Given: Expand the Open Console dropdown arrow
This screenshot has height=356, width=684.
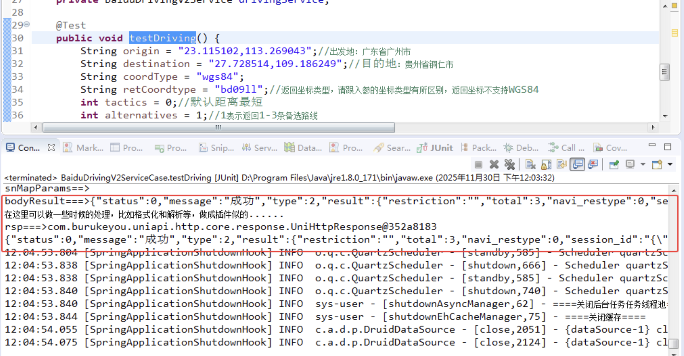Looking at the screenshot, I should tap(670, 164).
